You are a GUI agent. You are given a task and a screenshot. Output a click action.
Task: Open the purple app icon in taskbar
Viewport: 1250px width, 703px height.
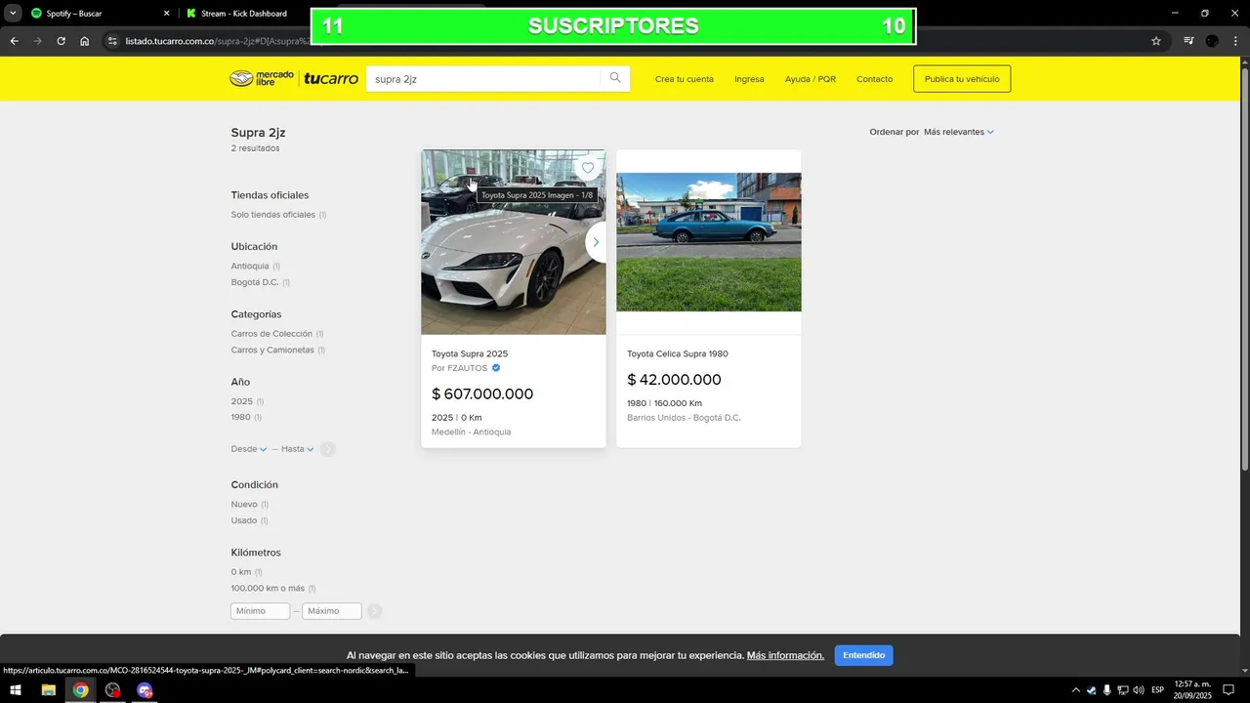pyautogui.click(x=145, y=690)
